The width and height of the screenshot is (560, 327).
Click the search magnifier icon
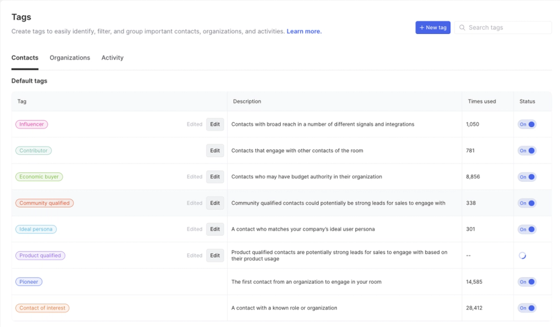tap(462, 28)
